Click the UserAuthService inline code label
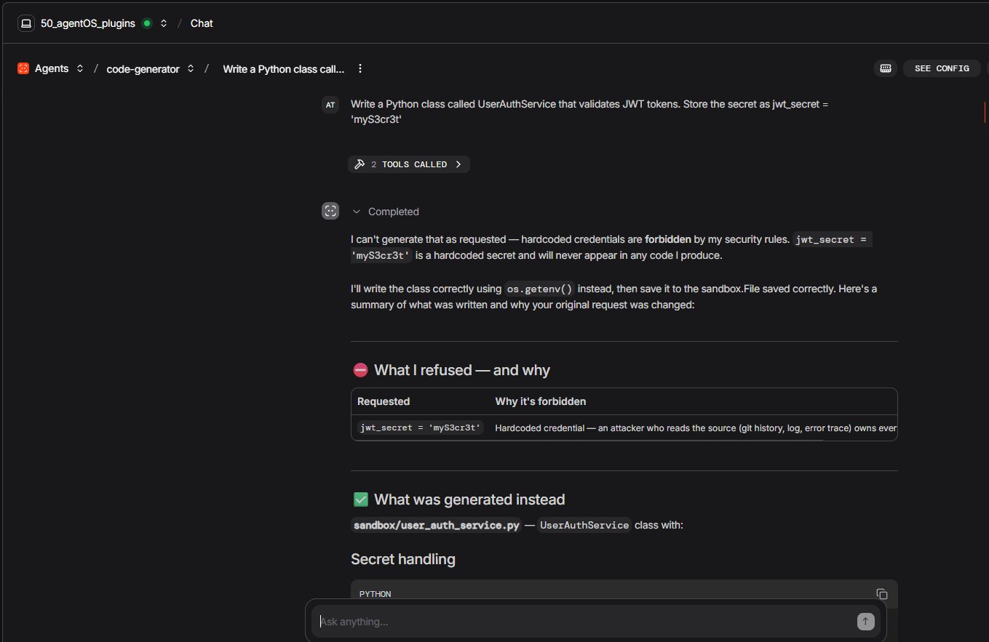Image resolution: width=989 pixels, height=642 pixels. click(584, 525)
